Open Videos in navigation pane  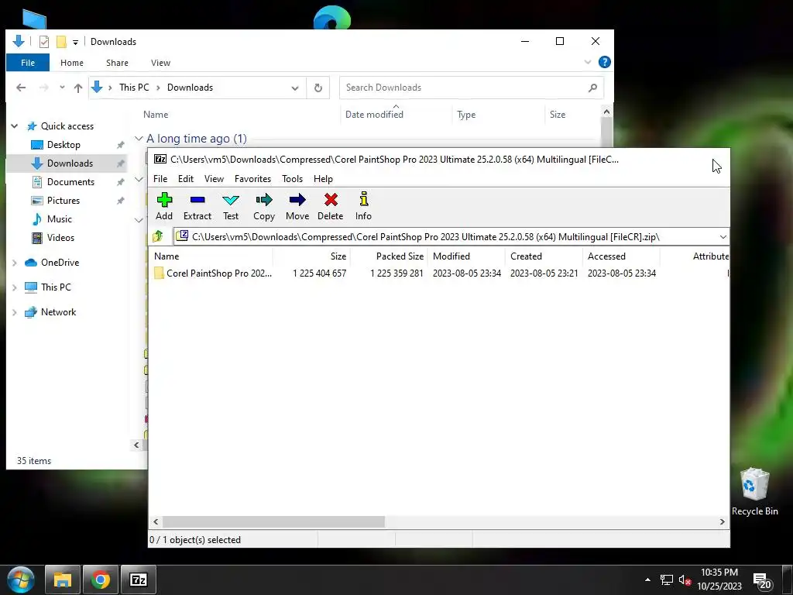click(x=60, y=237)
